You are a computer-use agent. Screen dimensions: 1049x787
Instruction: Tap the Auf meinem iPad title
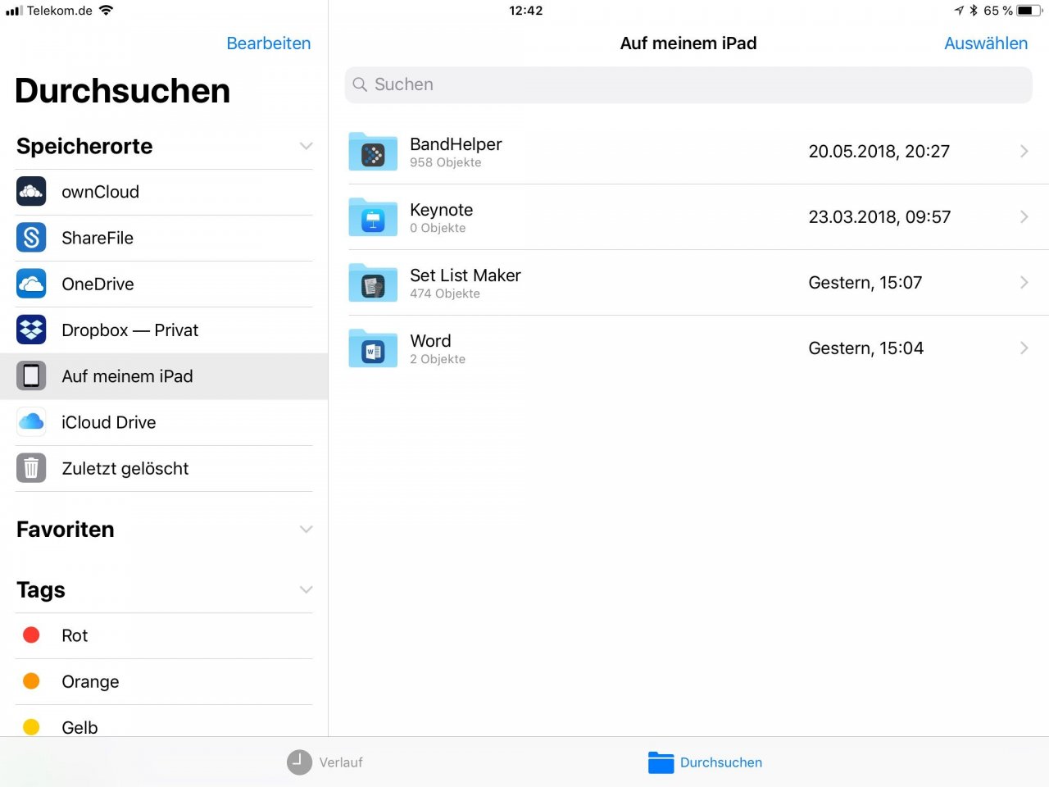tap(688, 43)
